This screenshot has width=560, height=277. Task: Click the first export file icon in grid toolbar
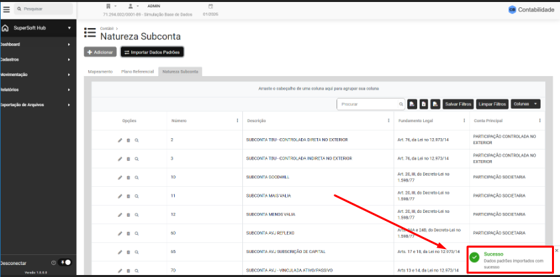point(412,104)
